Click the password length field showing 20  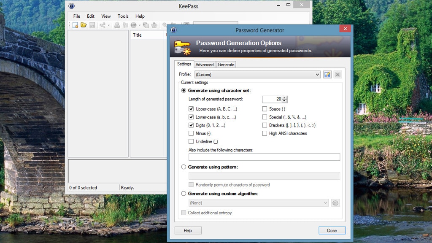point(272,99)
